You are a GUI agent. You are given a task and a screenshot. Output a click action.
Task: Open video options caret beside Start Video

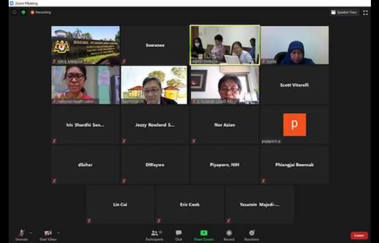(x=58, y=233)
